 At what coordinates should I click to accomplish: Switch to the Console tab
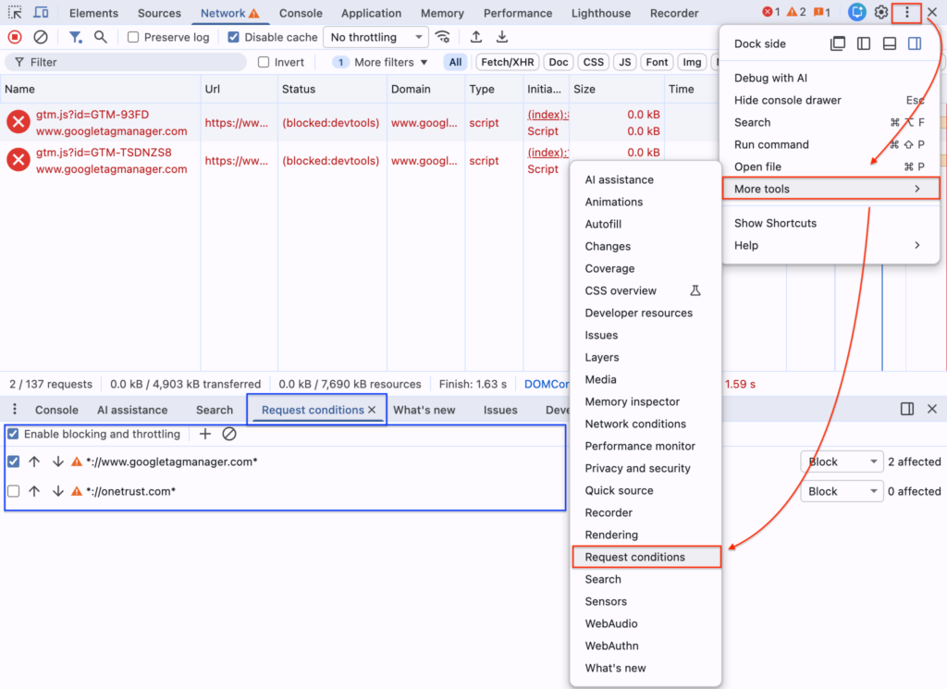(301, 13)
